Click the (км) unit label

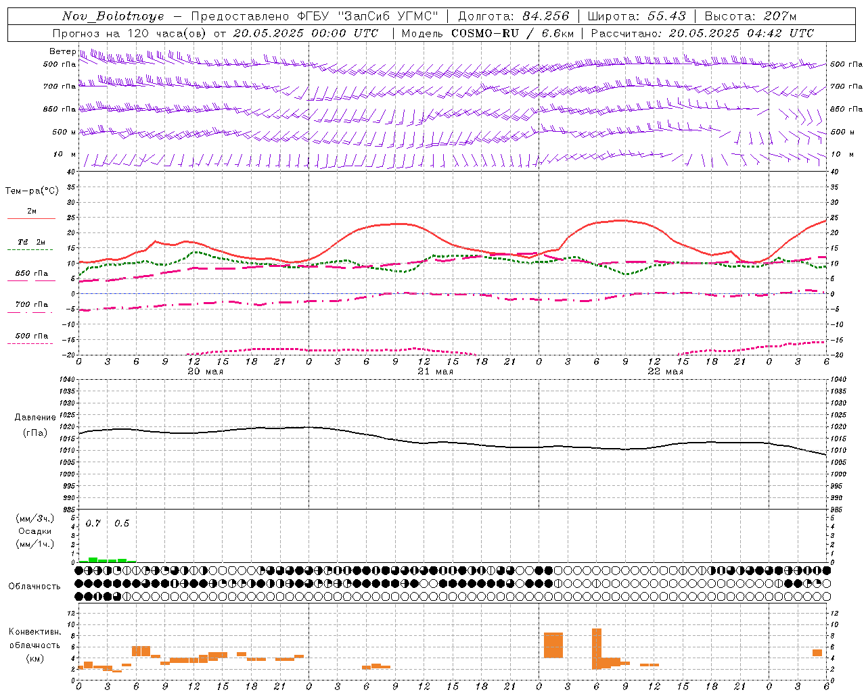[35, 658]
